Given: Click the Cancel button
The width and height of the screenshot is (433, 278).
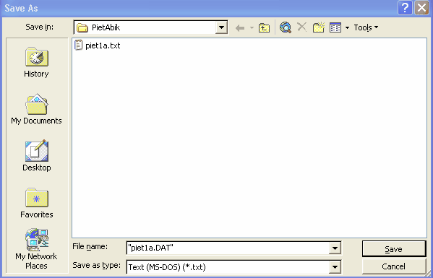Looking at the screenshot, I should (394, 266).
